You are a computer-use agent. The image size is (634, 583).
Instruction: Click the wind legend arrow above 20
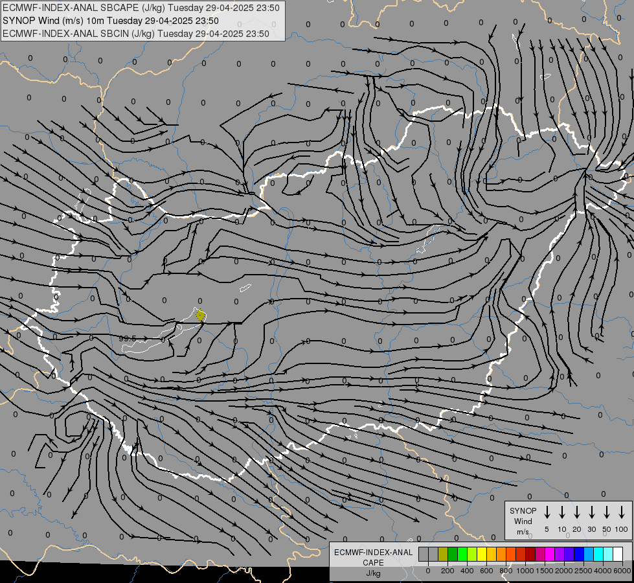click(x=576, y=512)
